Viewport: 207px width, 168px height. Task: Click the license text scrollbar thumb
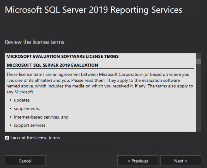198,61
